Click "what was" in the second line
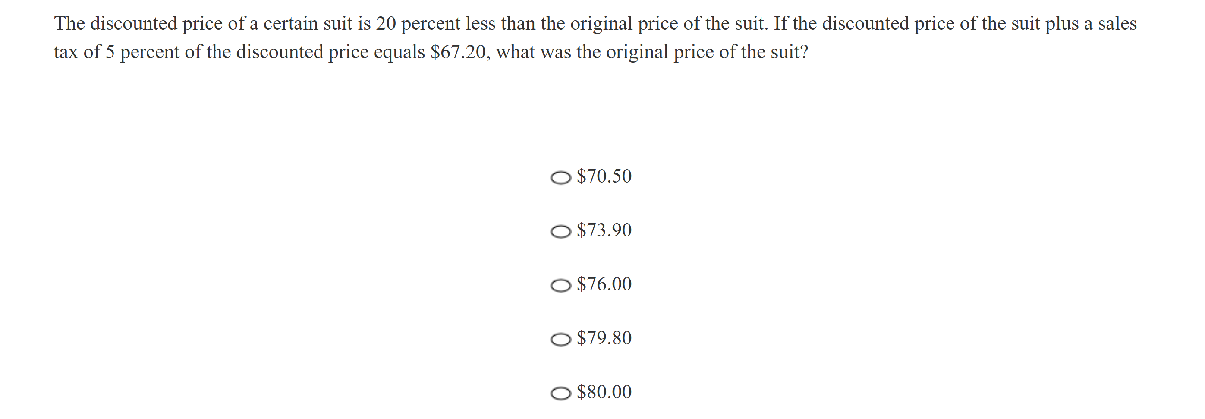The height and width of the screenshot is (419, 1205). tap(533, 52)
